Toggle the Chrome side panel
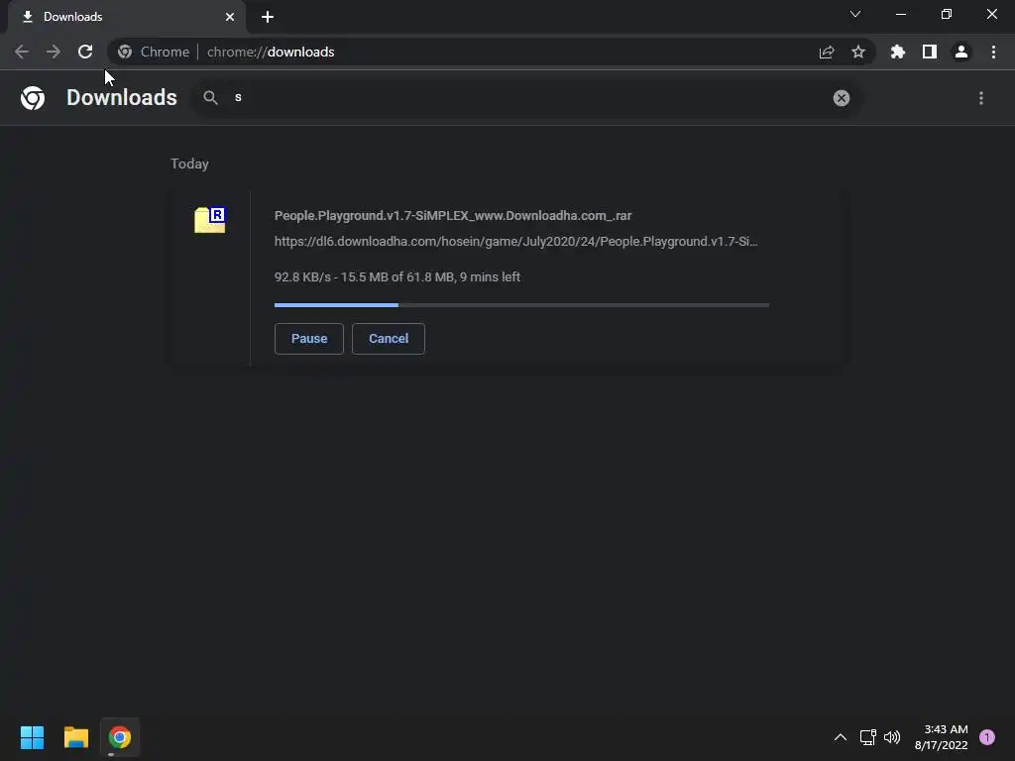 tap(930, 52)
